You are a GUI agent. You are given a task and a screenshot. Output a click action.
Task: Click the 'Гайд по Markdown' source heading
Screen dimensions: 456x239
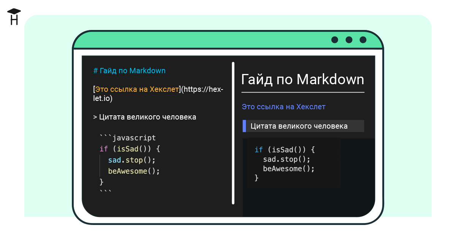coord(134,71)
